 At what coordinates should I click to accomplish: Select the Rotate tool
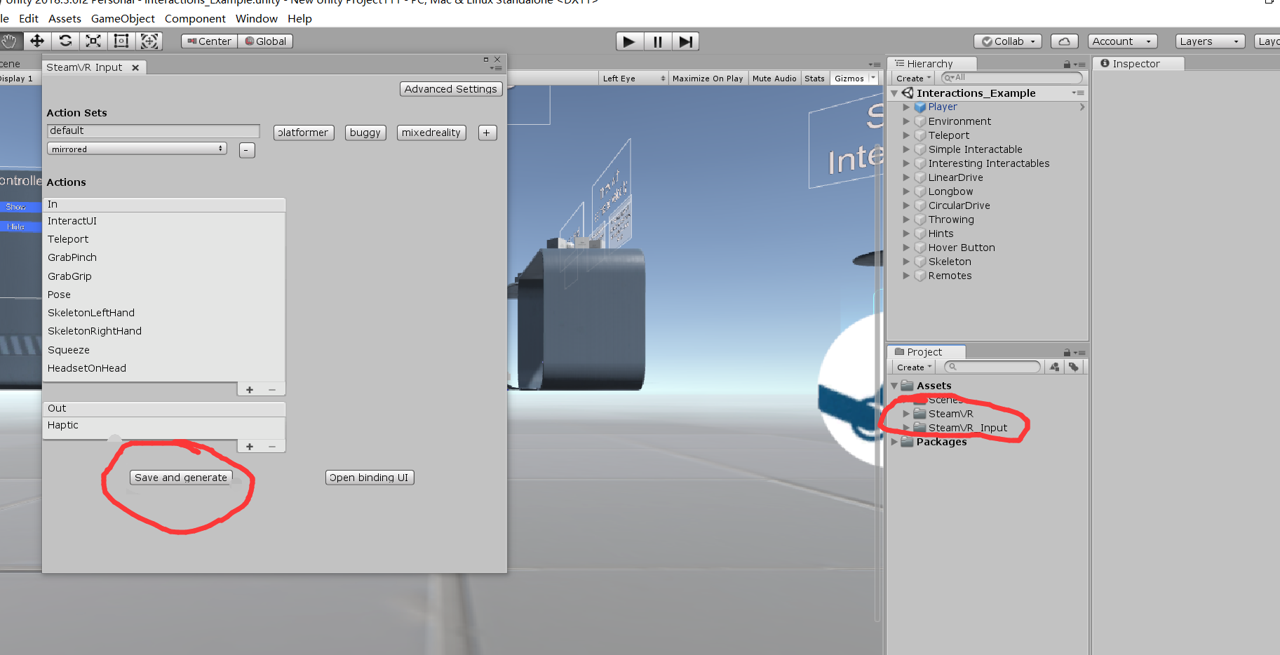click(65, 41)
